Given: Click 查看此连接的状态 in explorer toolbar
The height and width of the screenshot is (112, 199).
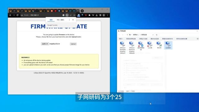Looking at the screenshot, I should click(167, 39).
